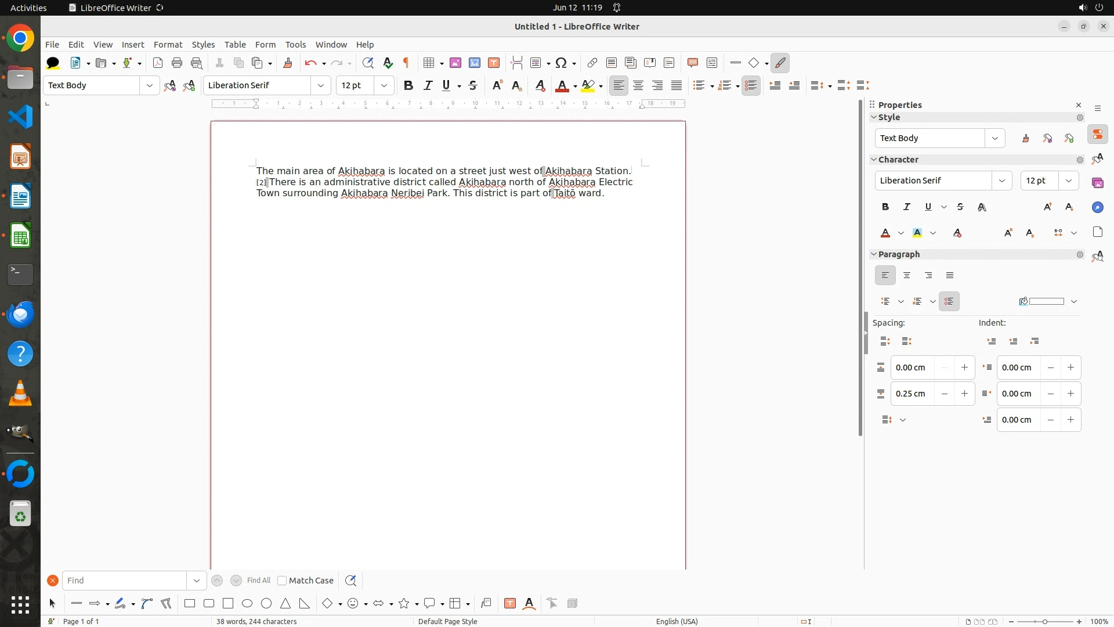1114x627 pixels.
Task: Select the Ellipse shape in drawing toolbar
Action: click(247, 604)
